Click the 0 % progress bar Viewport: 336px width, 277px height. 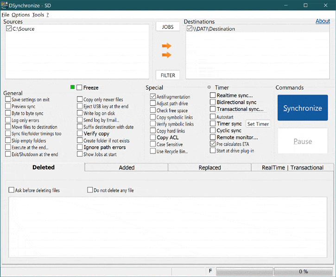tap(303, 271)
